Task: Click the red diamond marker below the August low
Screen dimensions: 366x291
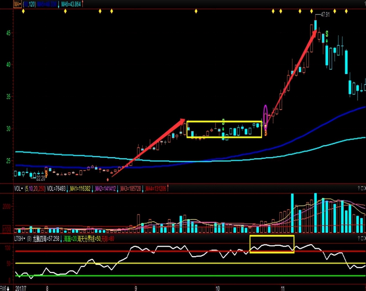Action: (108, 180)
